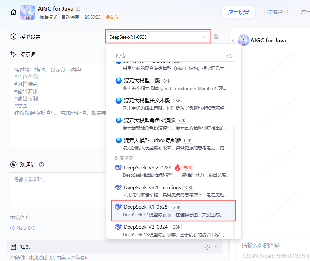Viewport: 310px width, 261px height.
Task: Click the question mark icon beside 欢迎语
Action: pyautogui.click(x=42, y=164)
